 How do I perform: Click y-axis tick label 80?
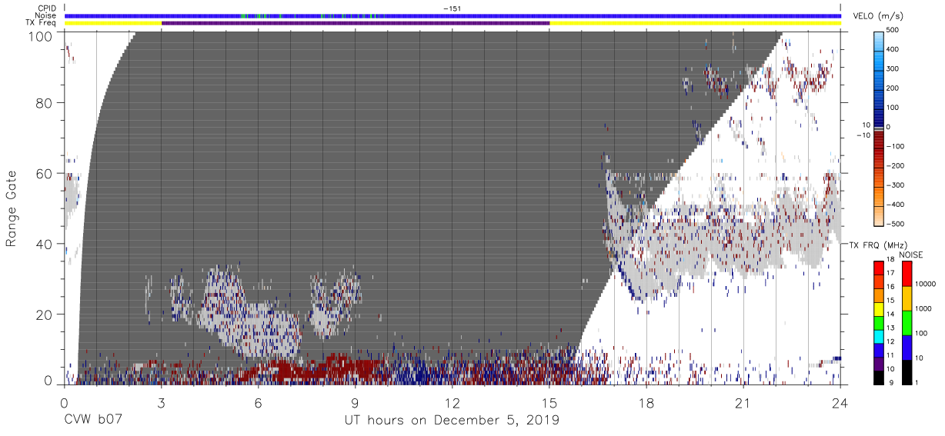pyautogui.click(x=43, y=102)
